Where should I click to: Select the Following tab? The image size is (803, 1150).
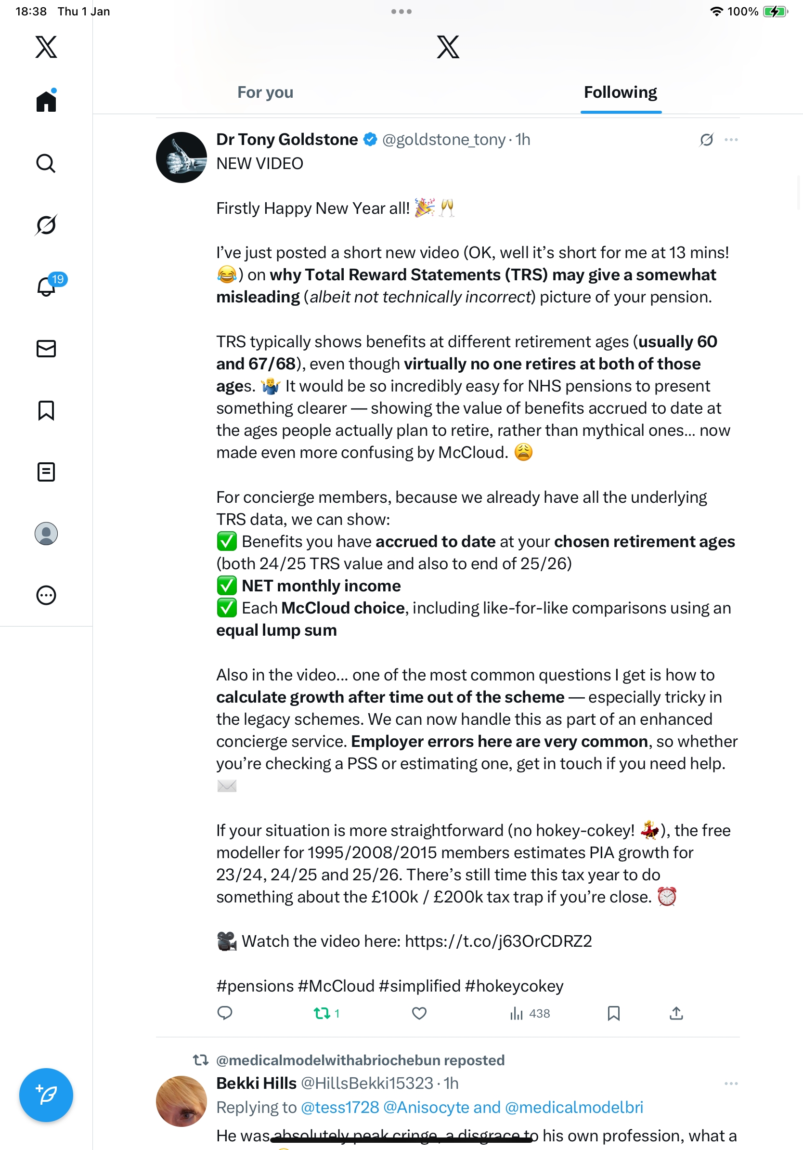(x=620, y=92)
